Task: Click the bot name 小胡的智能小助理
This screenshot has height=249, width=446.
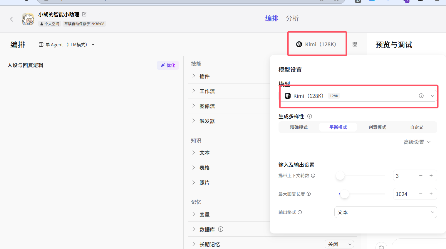Action: (59, 14)
